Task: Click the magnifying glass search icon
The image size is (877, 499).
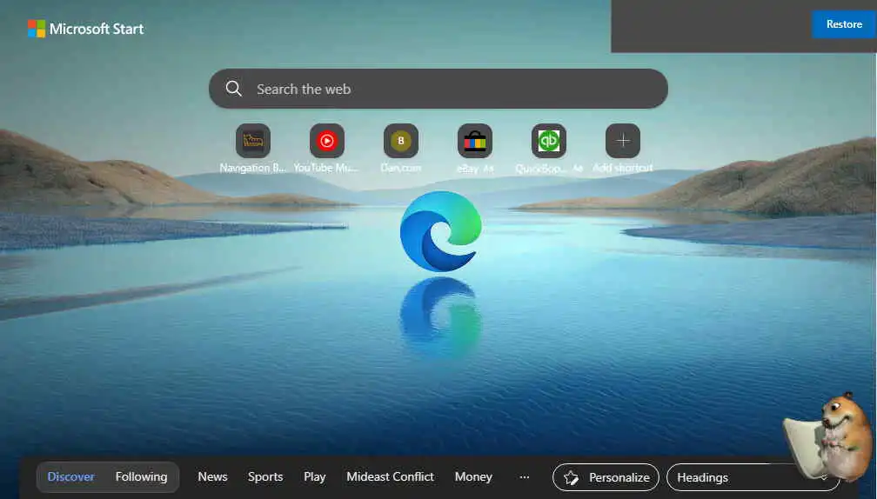Action: (234, 89)
